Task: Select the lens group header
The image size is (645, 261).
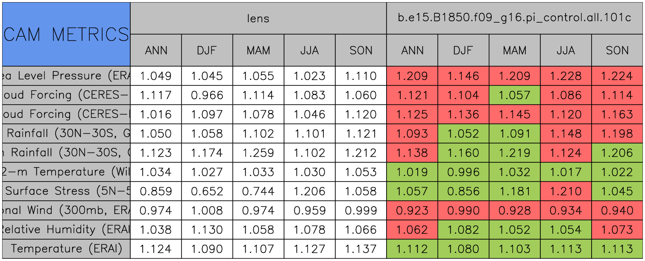Action: 258,18
